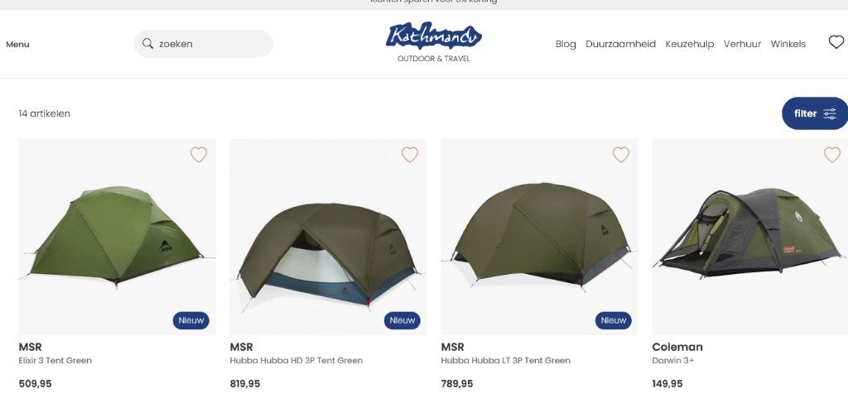Open the Winkels store locator
The image size is (848, 403).
[x=788, y=45]
